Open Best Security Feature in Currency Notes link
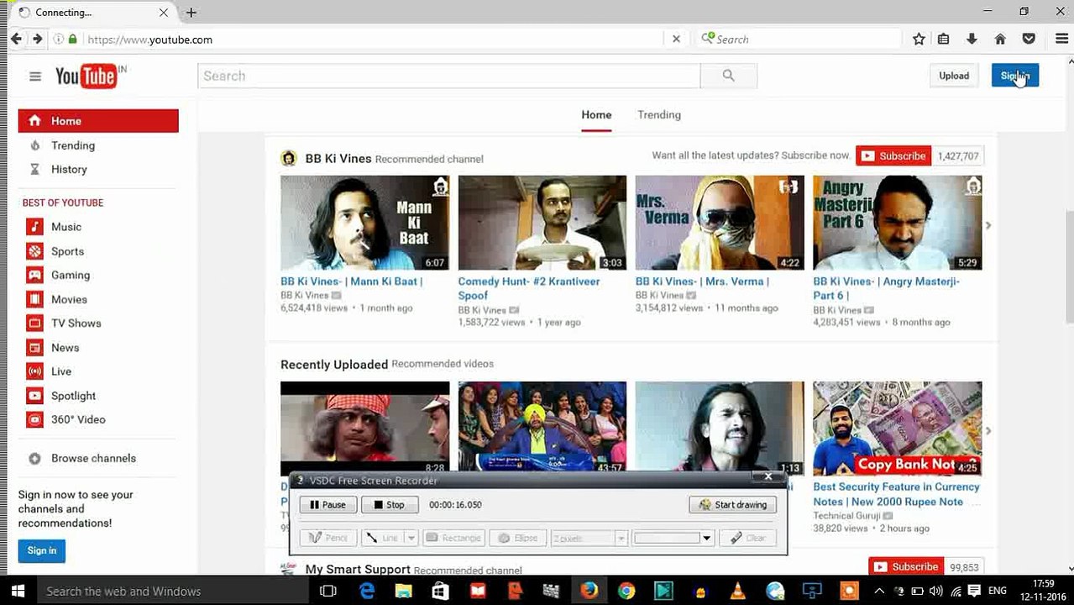The width and height of the screenshot is (1074, 605). [896, 494]
